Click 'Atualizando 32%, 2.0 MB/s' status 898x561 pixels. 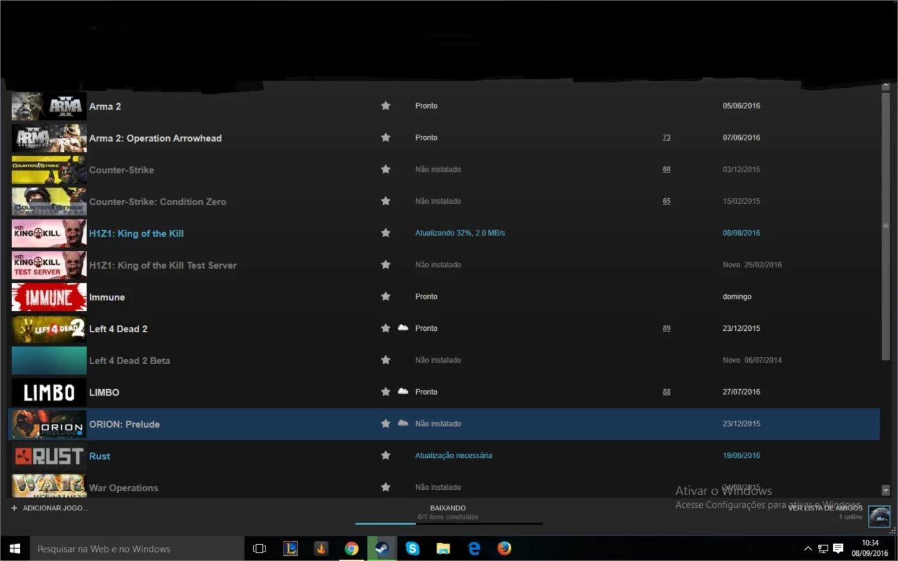[x=460, y=233]
